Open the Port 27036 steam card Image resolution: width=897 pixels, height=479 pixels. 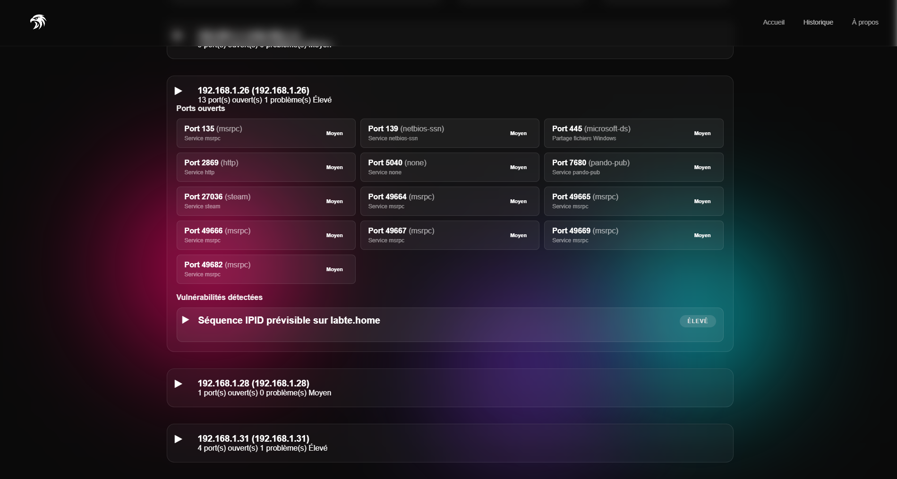(x=265, y=201)
